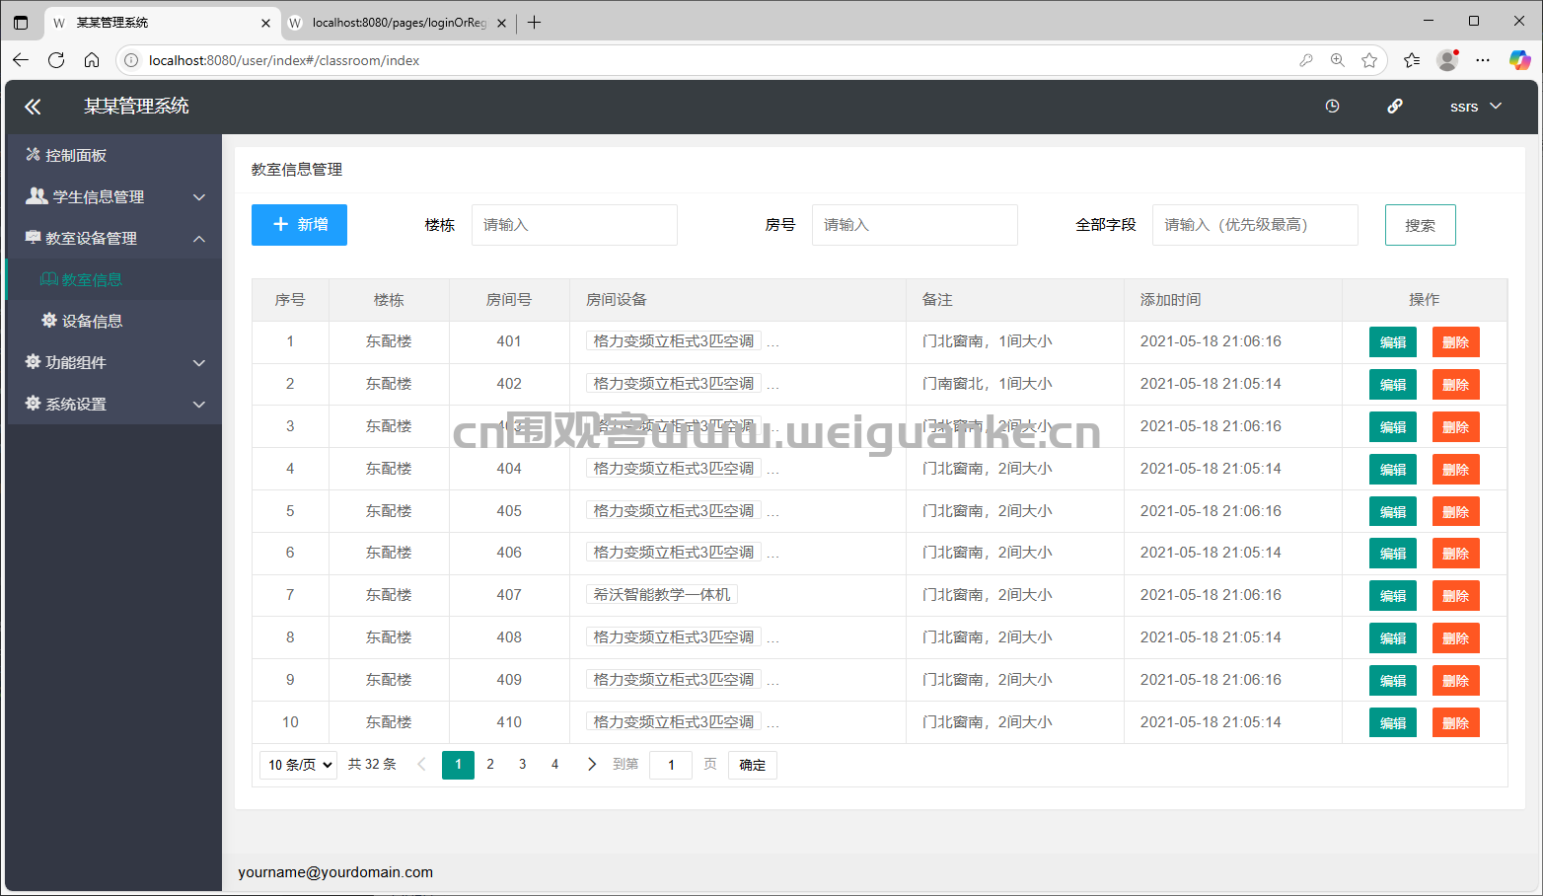Focus the jump-to-page number input
The image size is (1543, 896).
pos(671,765)
